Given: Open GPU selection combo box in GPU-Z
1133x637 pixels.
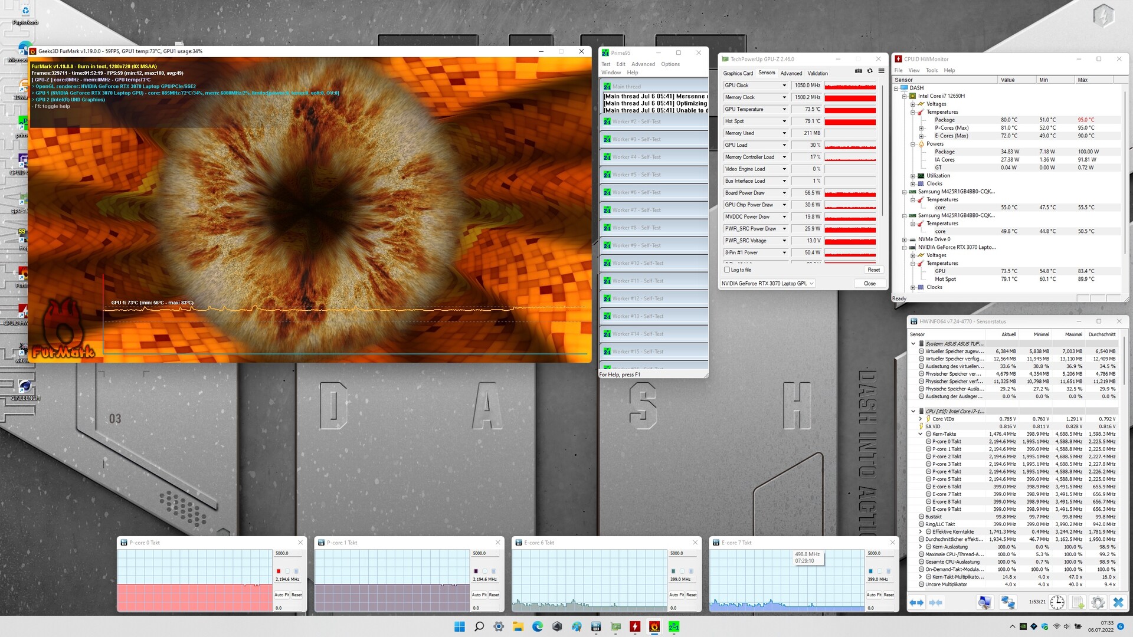Looking at the screenshot, I should (x=767, y=284).
